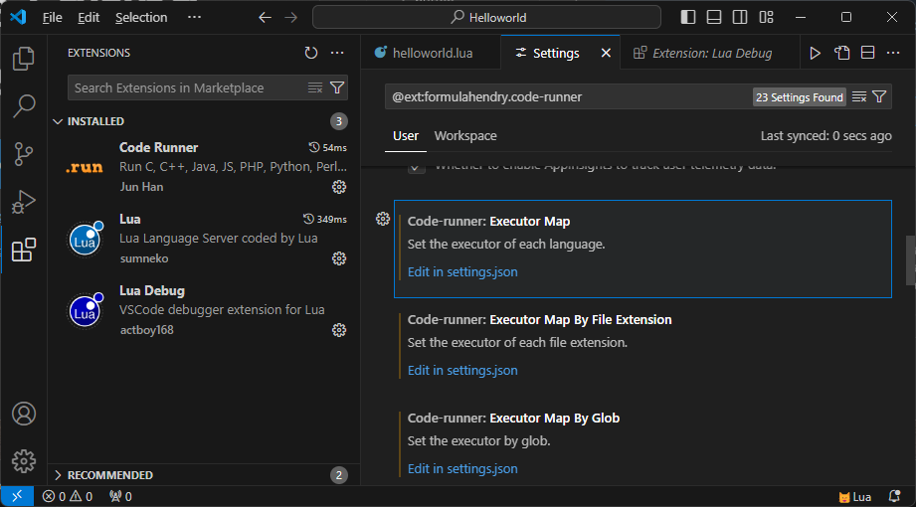Go back navigation arrow
Image resolution: width=916 pixels, height=507 pixels.
click(266, 18)
